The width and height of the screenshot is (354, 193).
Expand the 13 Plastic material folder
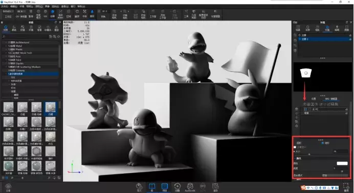tap(6, 50)
